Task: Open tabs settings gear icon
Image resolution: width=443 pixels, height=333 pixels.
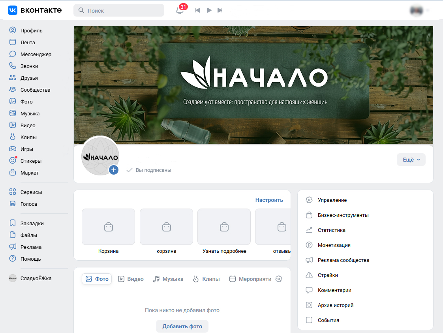Action: click(x=279, y=279)
